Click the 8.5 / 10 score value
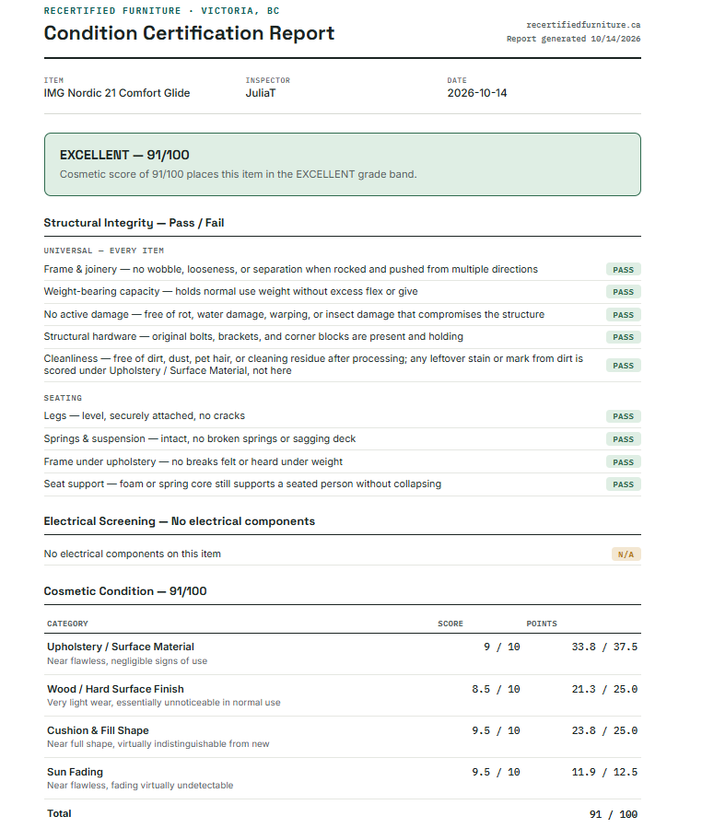702x828 pixels. pos(496,689)
